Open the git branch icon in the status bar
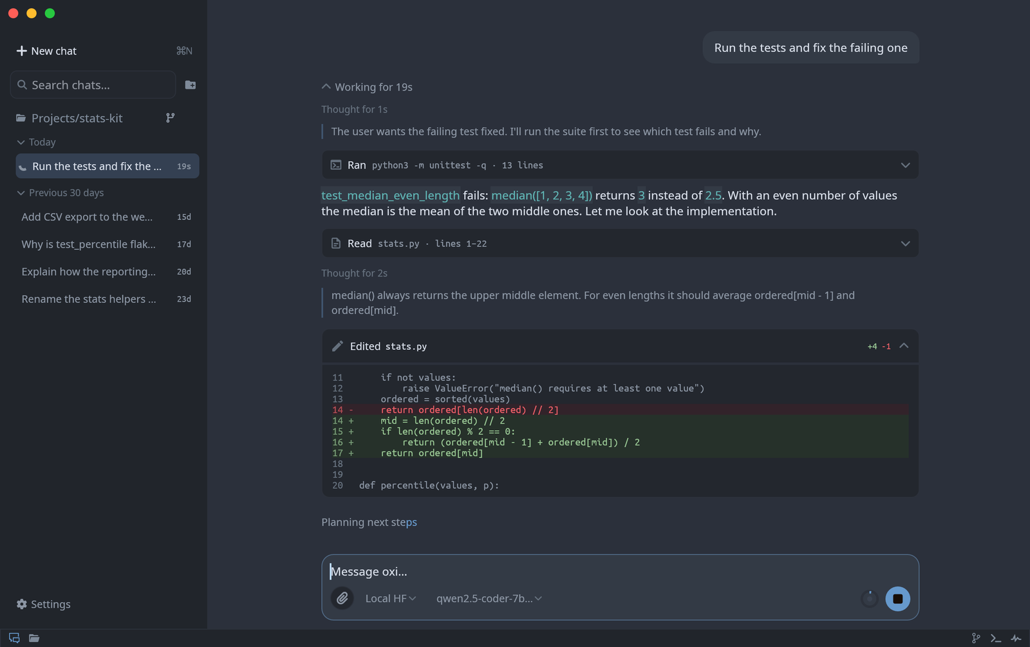Viewport: 1030px width, 647px height. [976, 639]
